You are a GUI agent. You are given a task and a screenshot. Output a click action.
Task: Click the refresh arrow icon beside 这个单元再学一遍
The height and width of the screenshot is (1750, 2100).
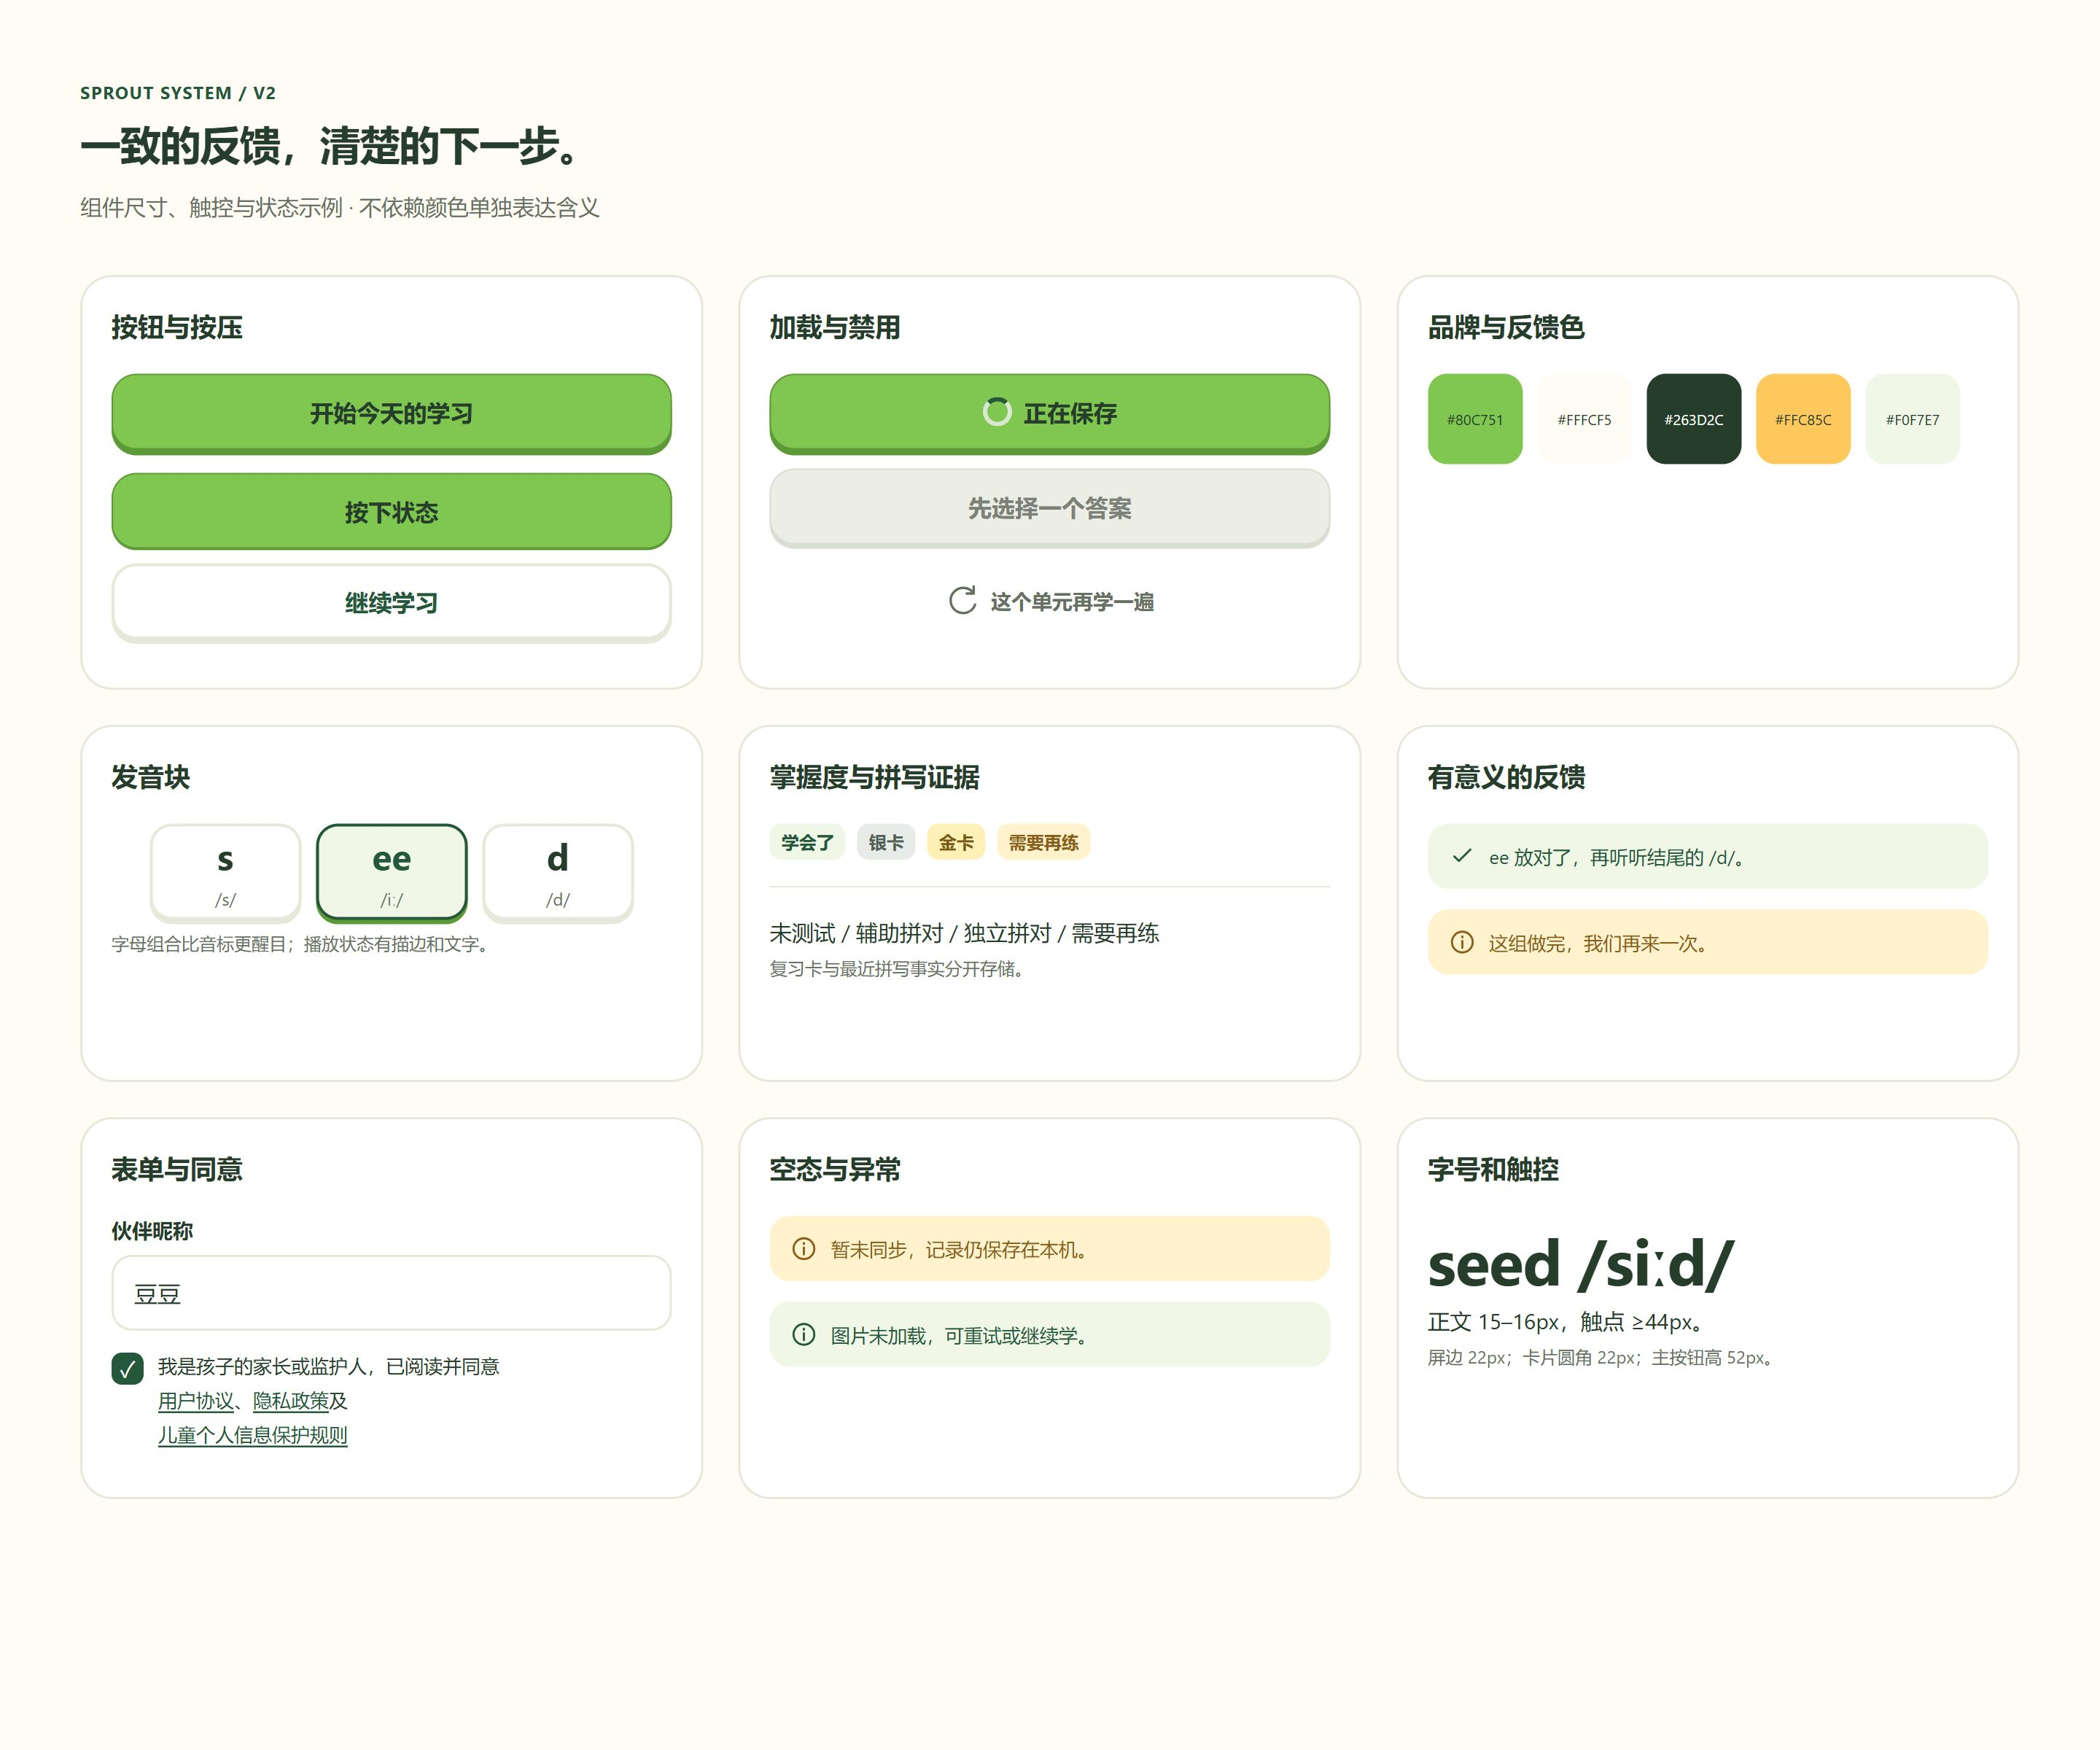962,601
